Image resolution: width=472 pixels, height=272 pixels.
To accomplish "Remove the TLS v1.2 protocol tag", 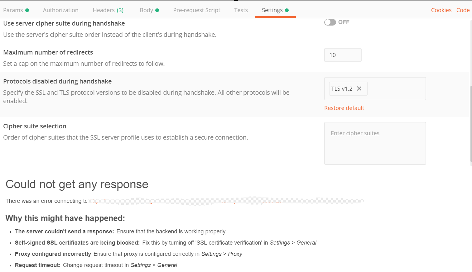I will (359, 88).
